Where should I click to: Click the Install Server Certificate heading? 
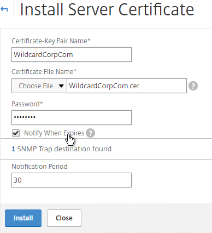coord(107,9)
